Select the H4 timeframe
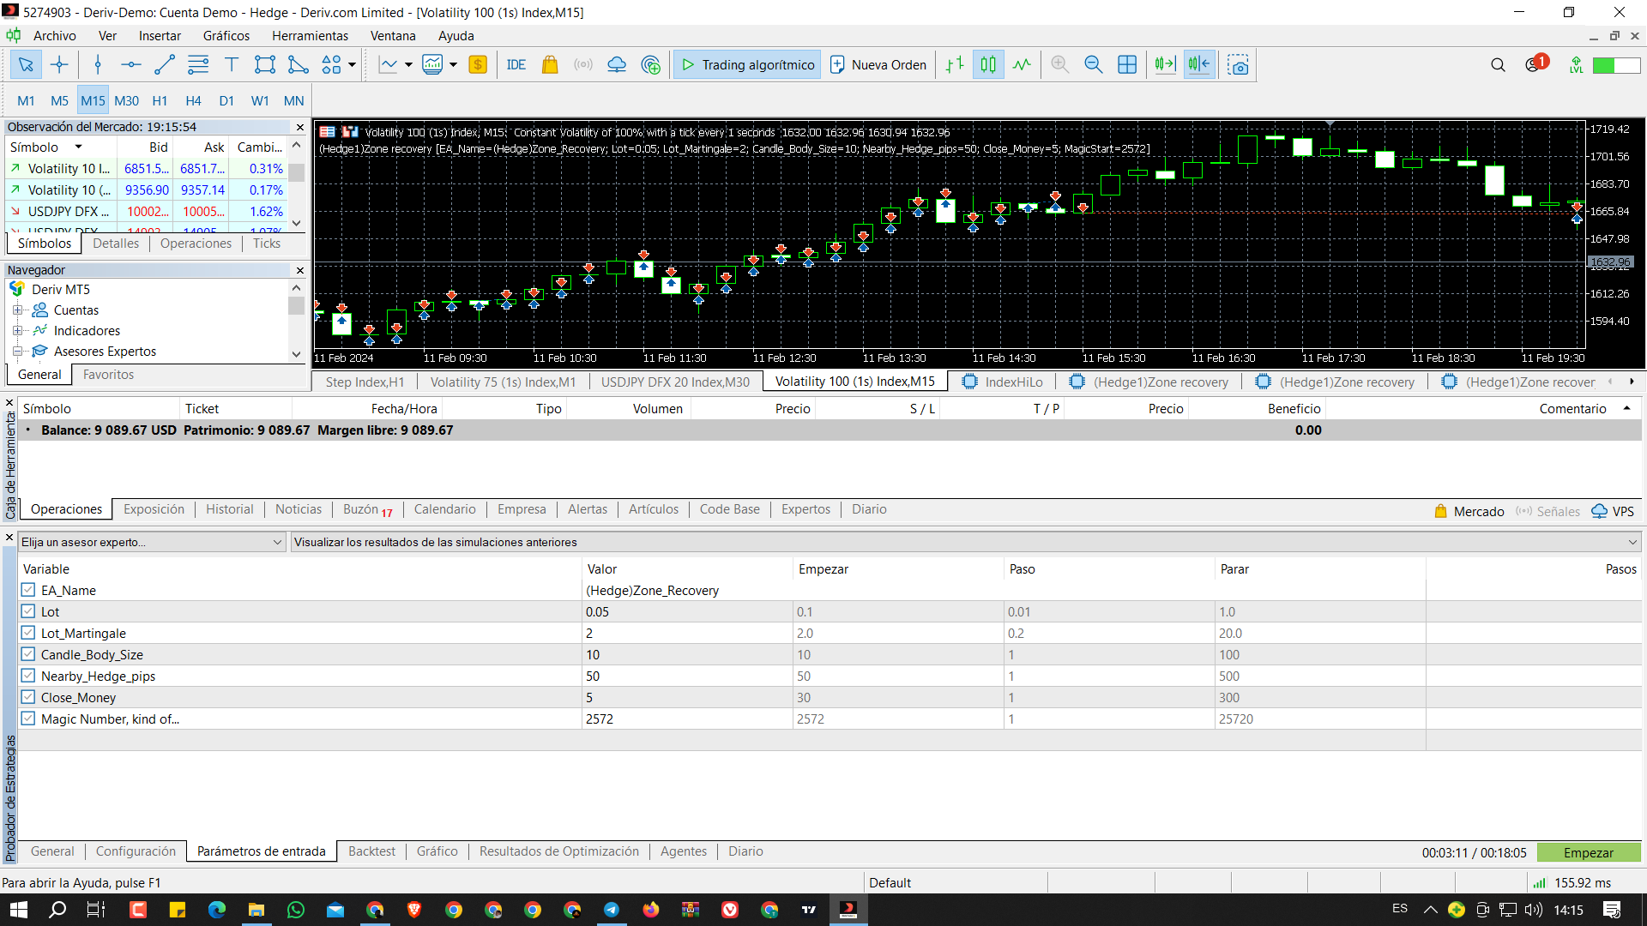 coord(193,100)
